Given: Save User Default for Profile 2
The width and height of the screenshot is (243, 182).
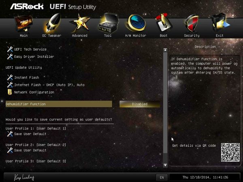Looking at the screenshot, I should coord(30,150).
